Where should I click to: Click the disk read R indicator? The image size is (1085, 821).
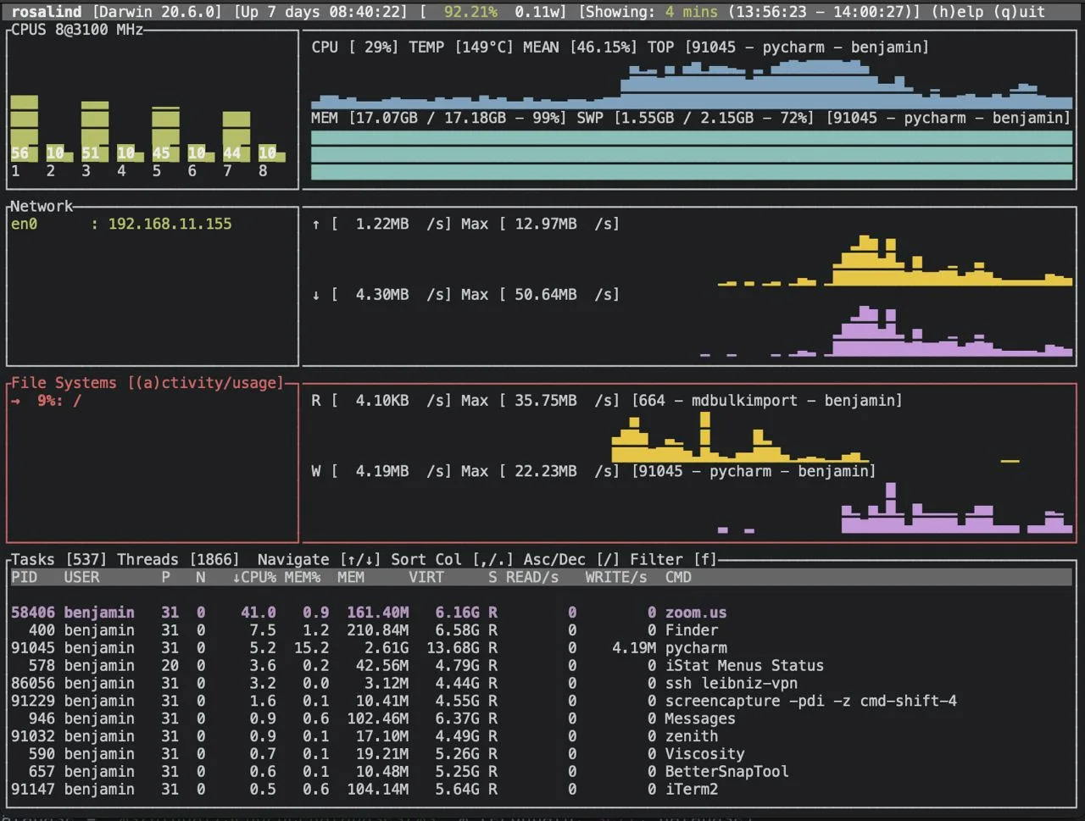(x=316, y=401)
